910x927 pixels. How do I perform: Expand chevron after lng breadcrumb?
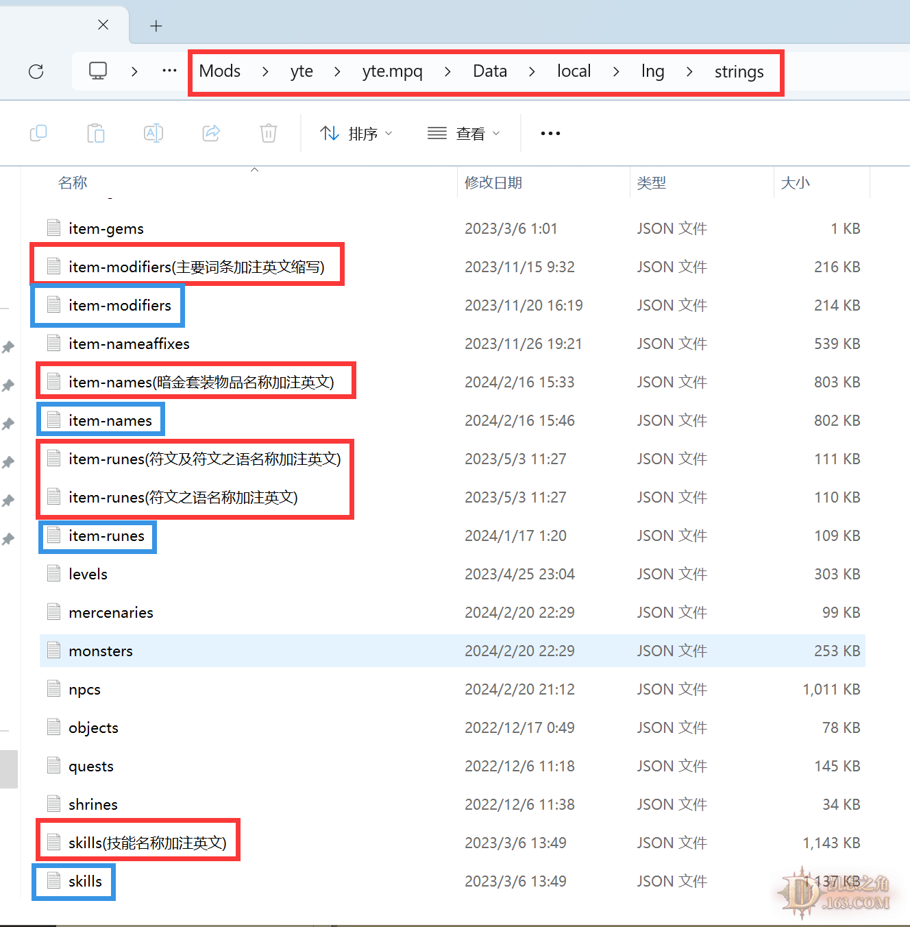click(x=689, y=71)
